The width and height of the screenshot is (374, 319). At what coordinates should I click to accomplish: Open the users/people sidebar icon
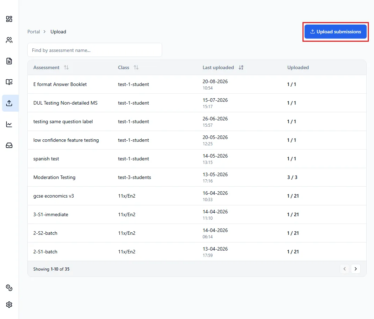pos(9,40)
